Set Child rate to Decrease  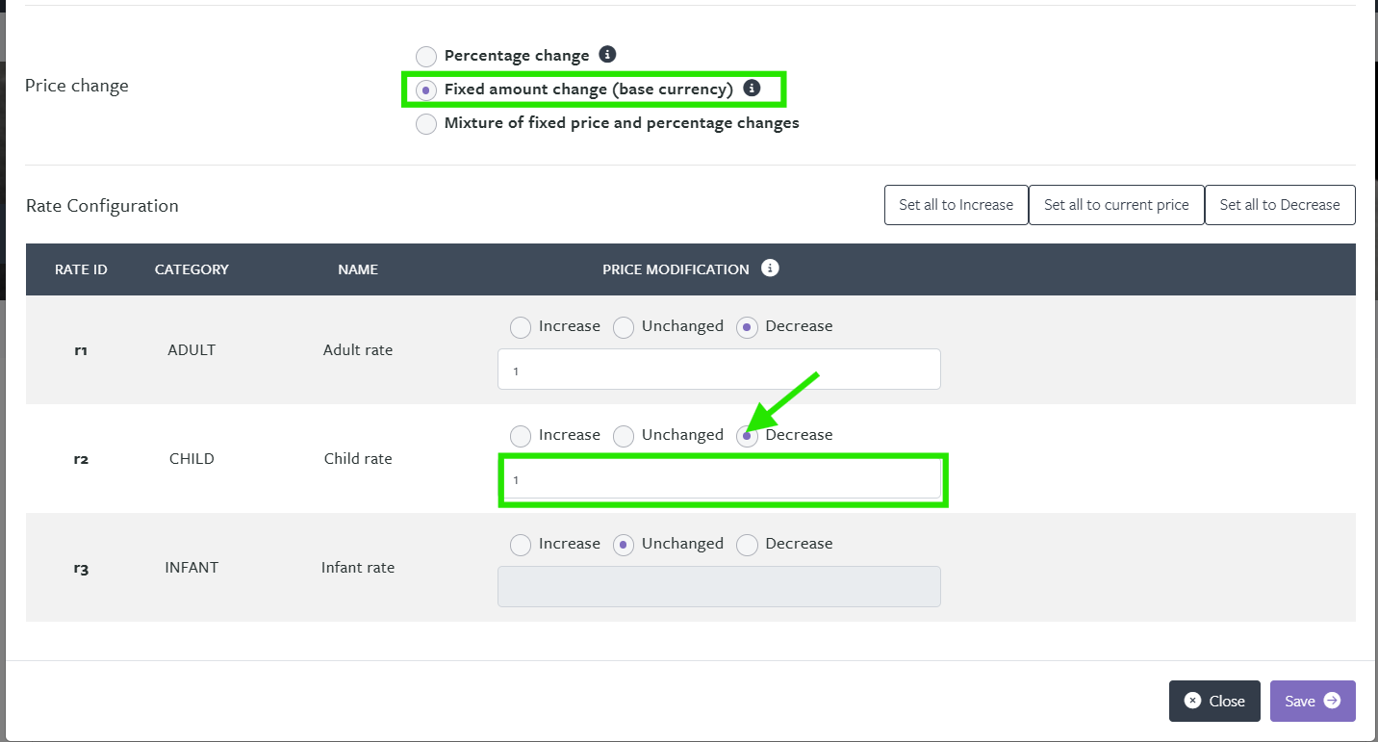(747, 436)
